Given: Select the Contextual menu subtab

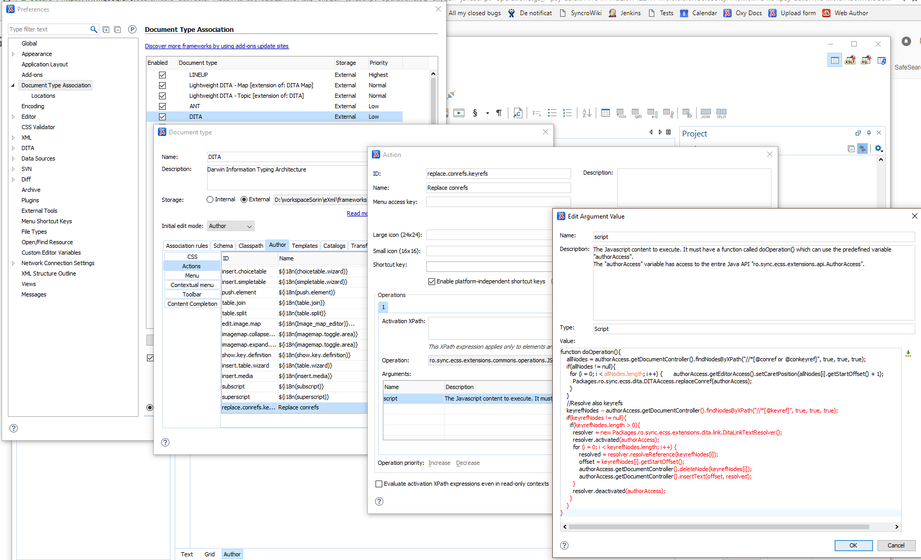Looking at the screenshot, I should pos(192,285).
